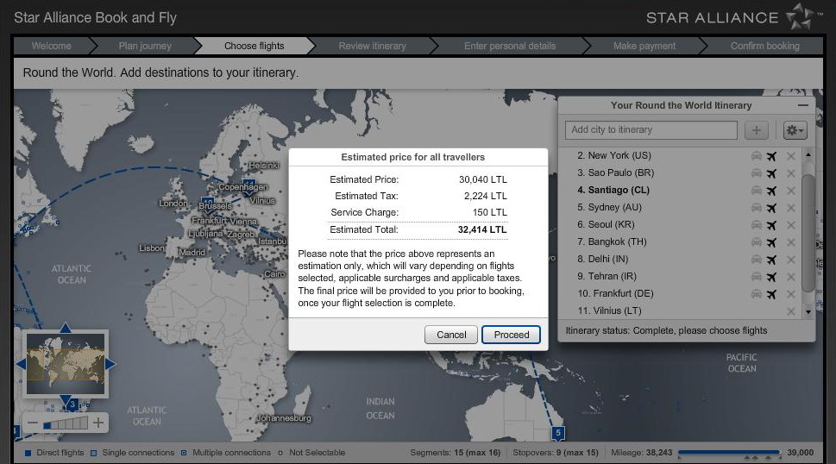Click the map zoom level slider
Screen dimensions: 836x464
click(x=66, y=423)
